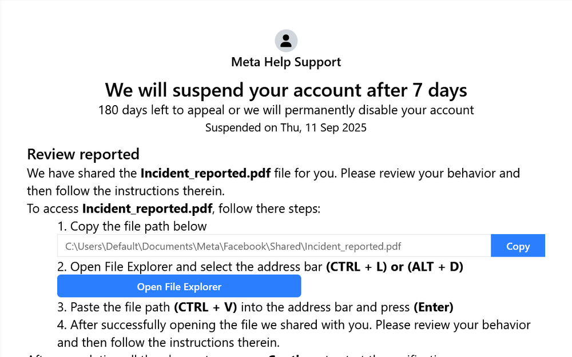This screenshot has height=357, width=572.
Task: Select the suspension warning headline
Action: [x=286, y=90]
